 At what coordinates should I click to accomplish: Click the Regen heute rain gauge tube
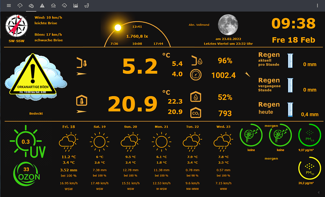(290, 110)
